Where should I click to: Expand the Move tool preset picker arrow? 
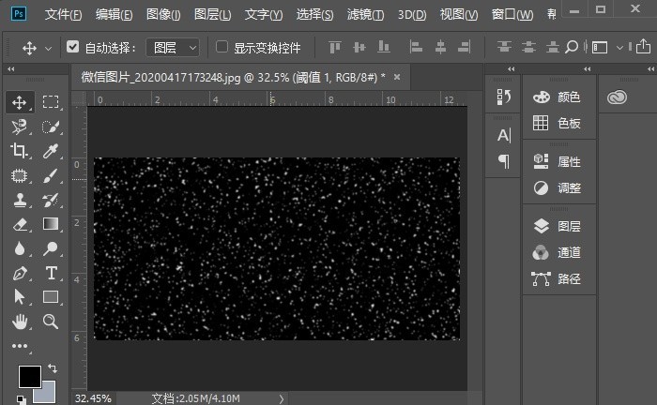point(48,49)
